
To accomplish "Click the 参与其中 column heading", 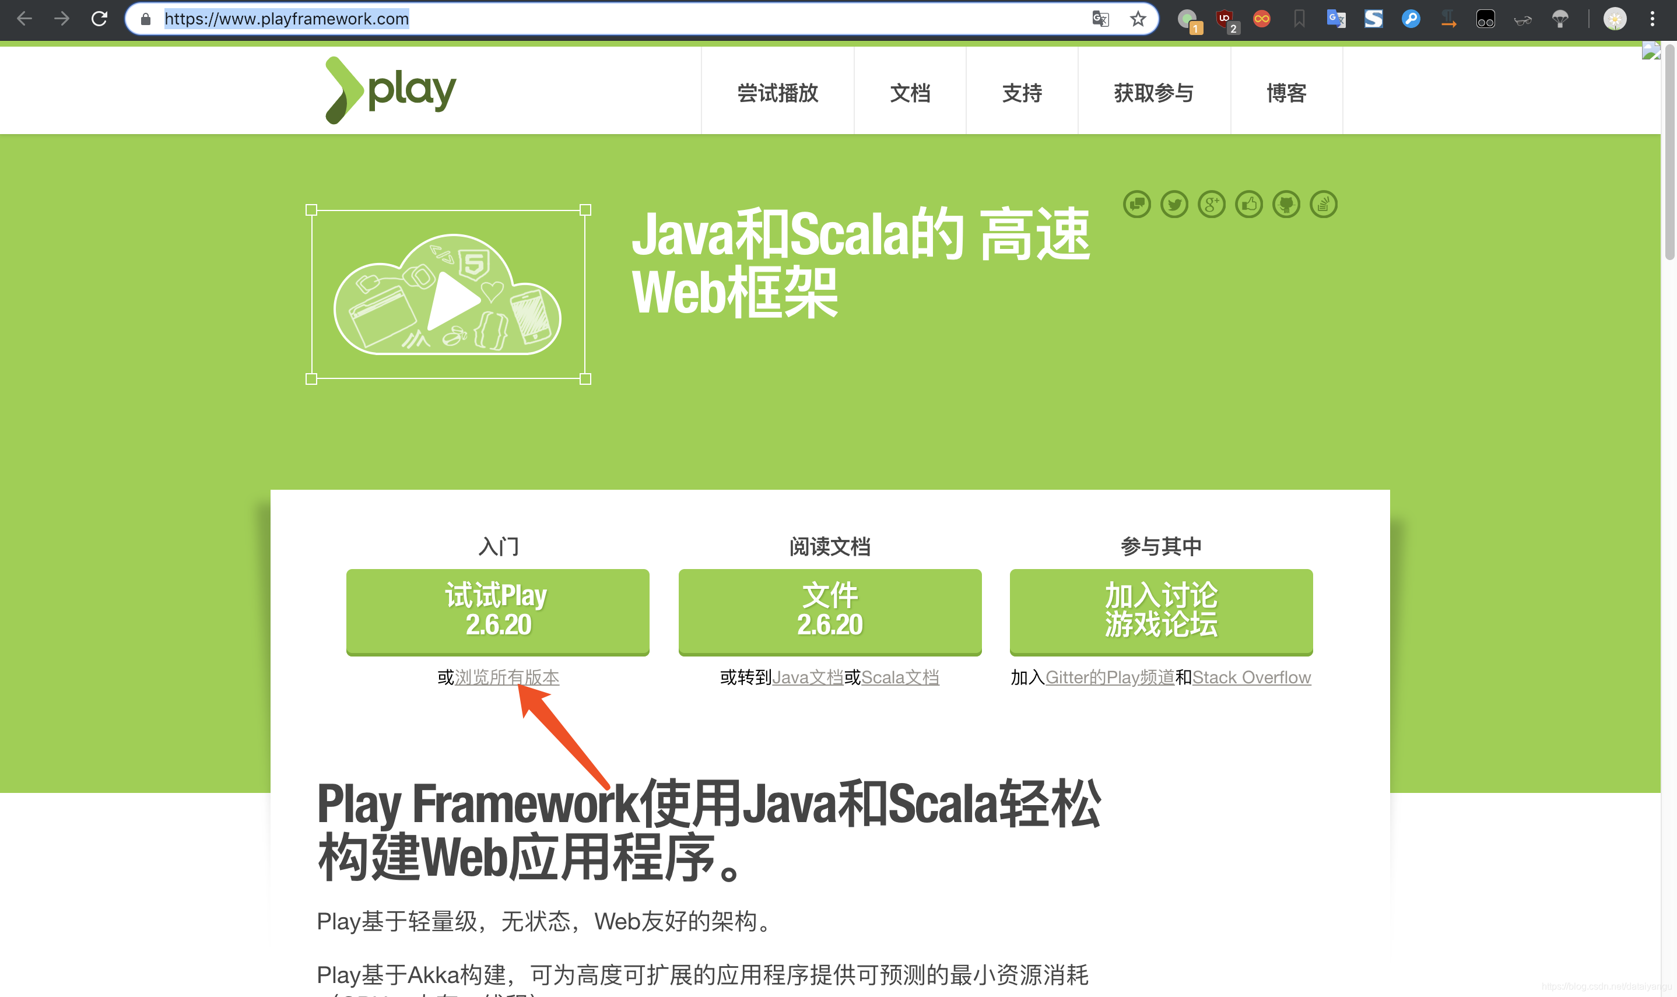I will (1161, 546).
